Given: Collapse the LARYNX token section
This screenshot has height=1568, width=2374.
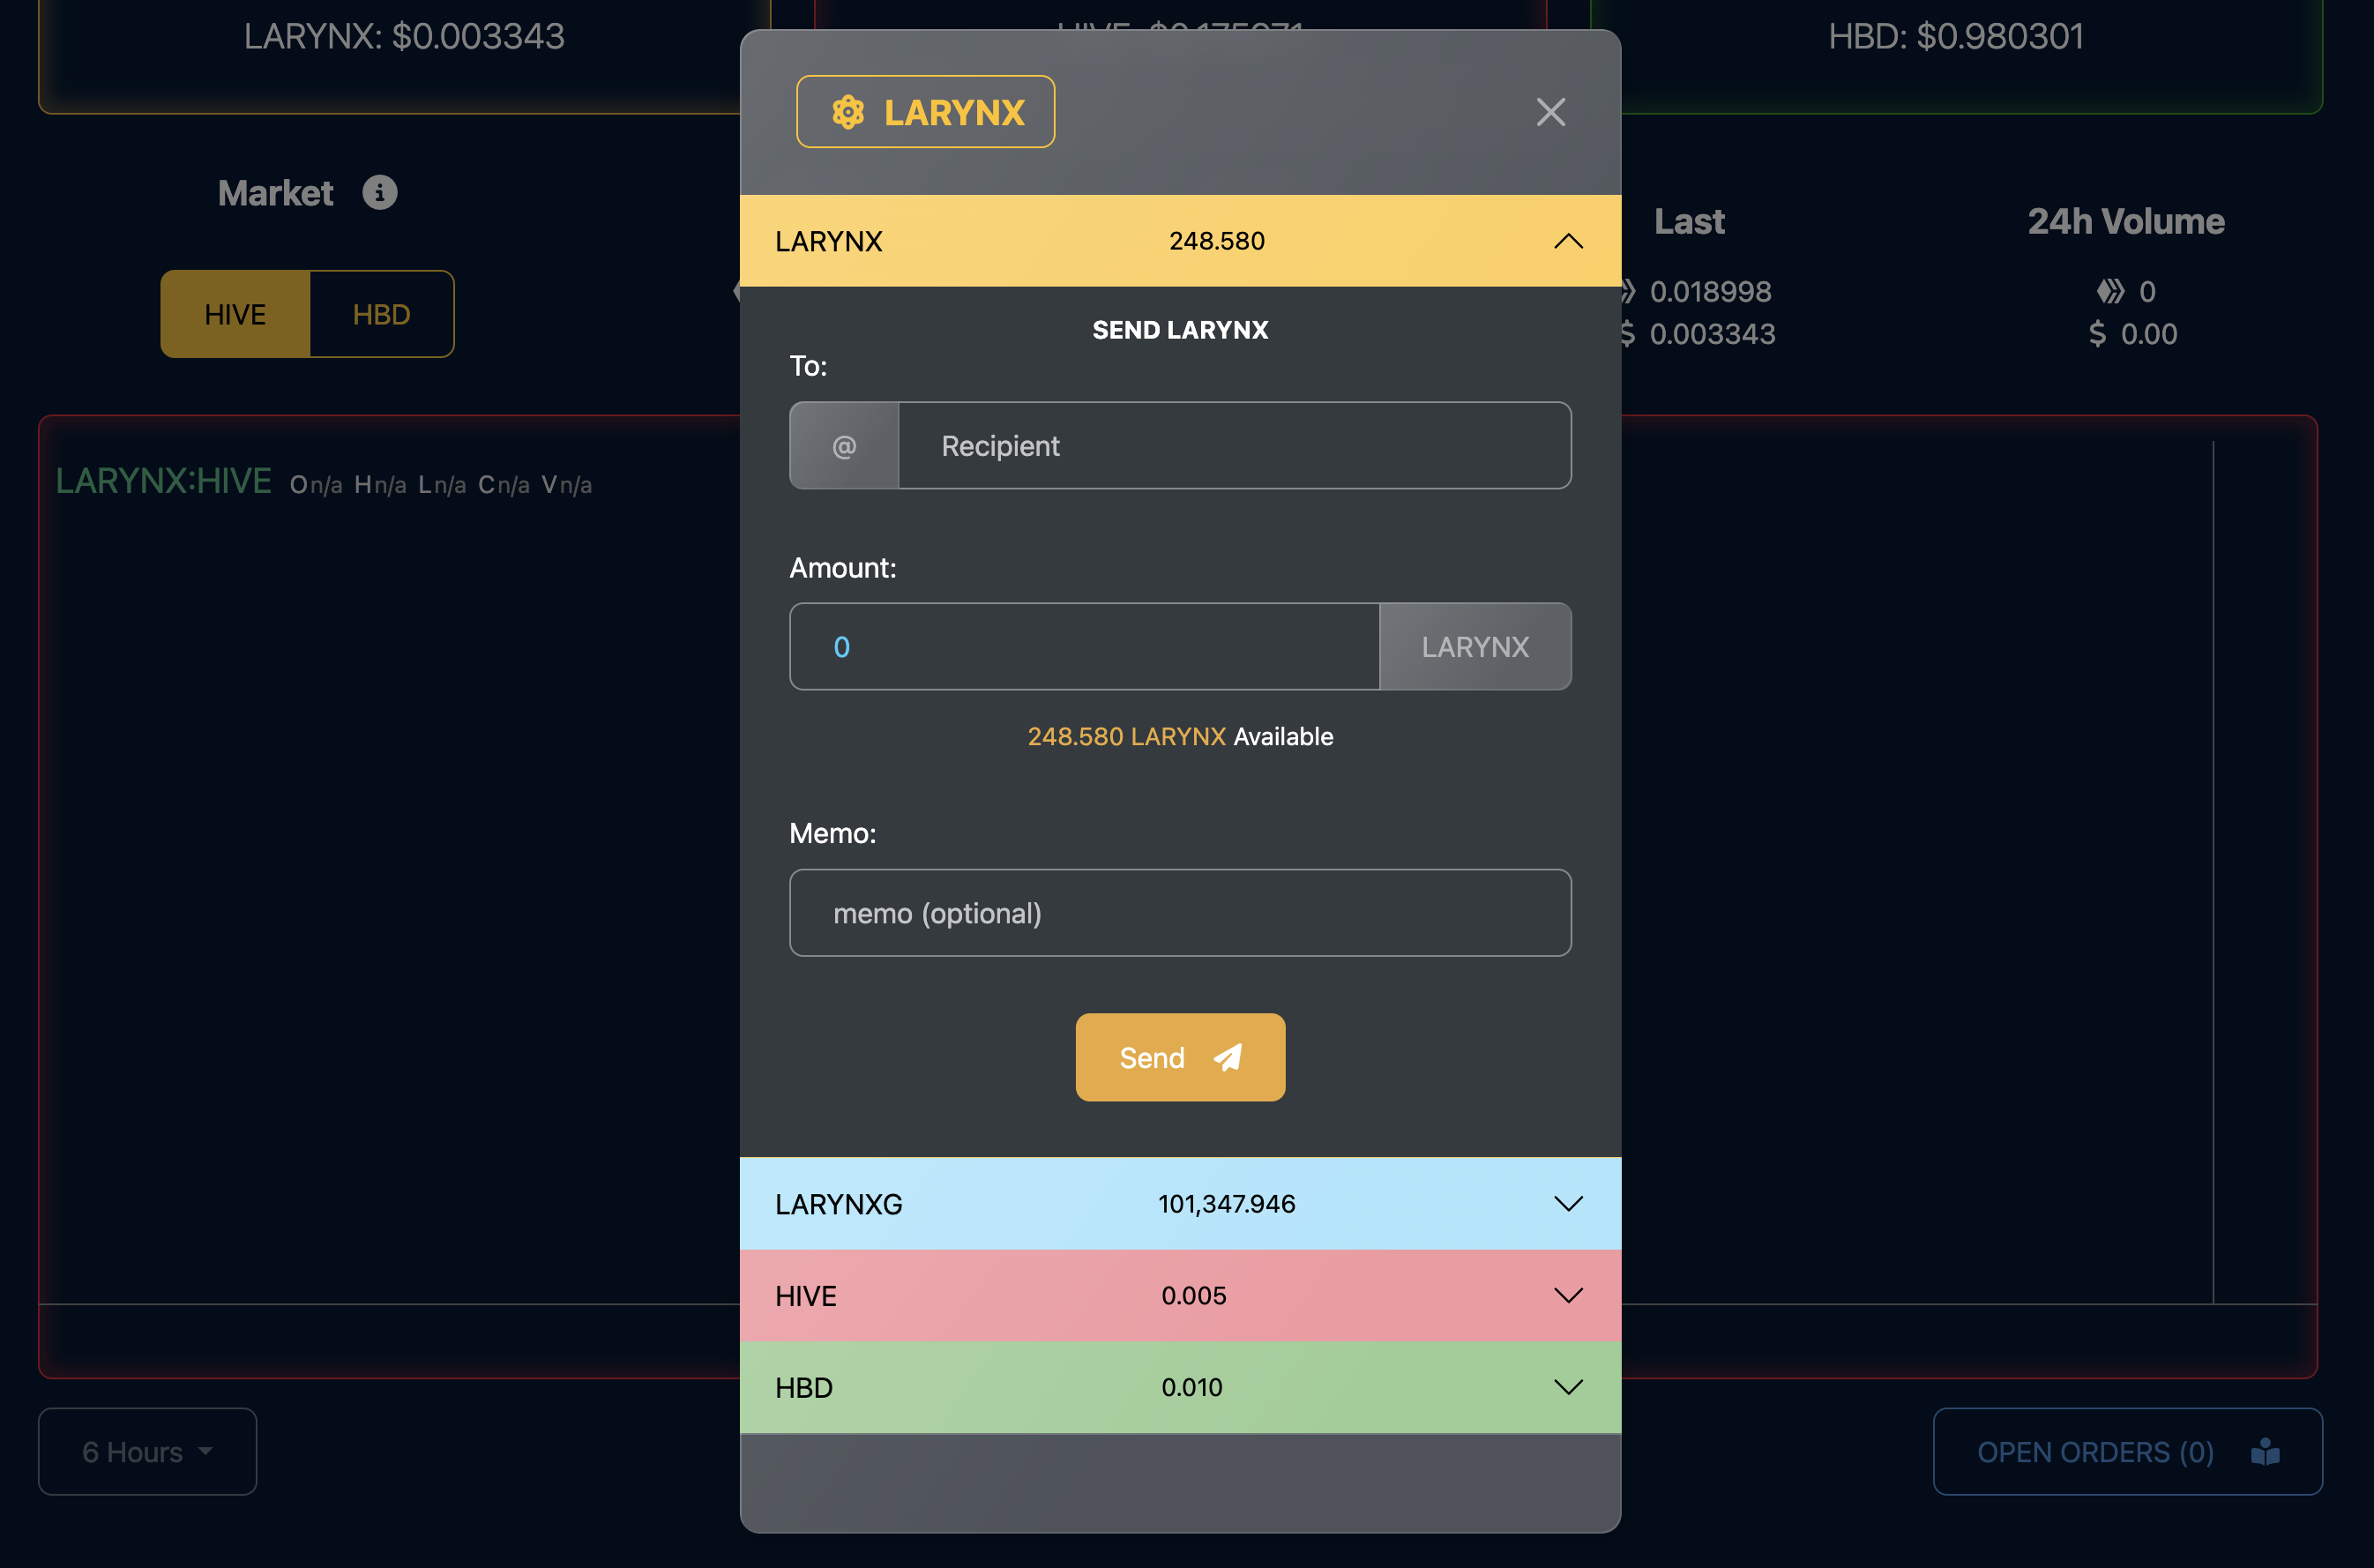Looking at the screenshot, I should (x=1567, y=240).
